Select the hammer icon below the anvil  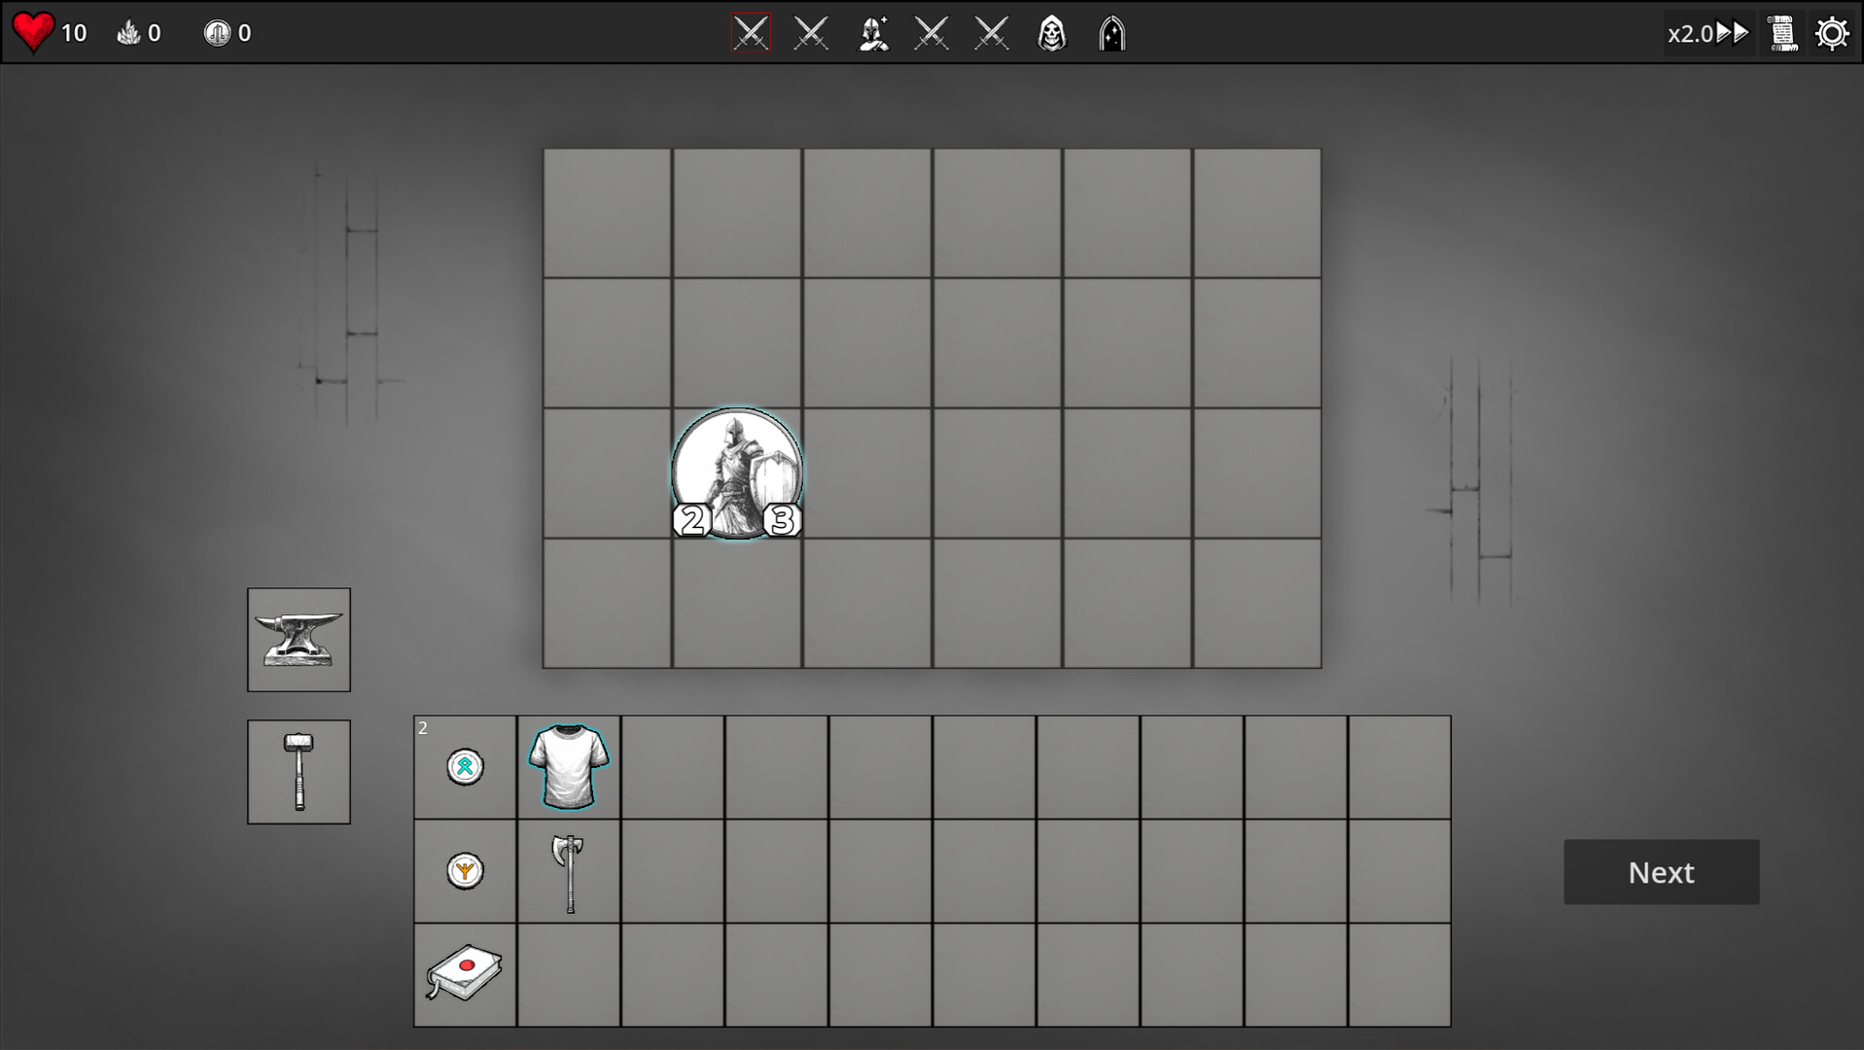click(299, 770)
